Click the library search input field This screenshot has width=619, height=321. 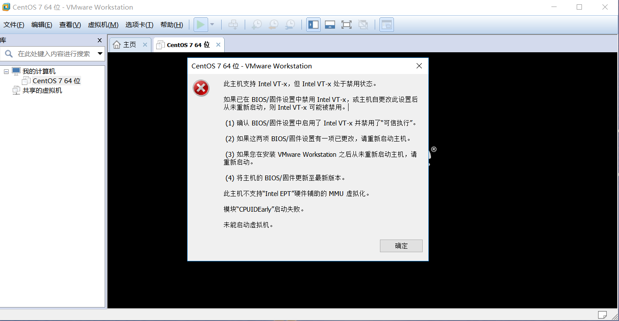tap(52, 54)
